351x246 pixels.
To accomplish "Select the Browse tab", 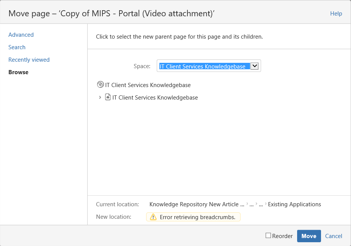I will (x=18, y=72).
